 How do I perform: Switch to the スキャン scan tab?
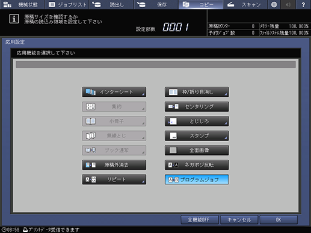pos(245,4)
